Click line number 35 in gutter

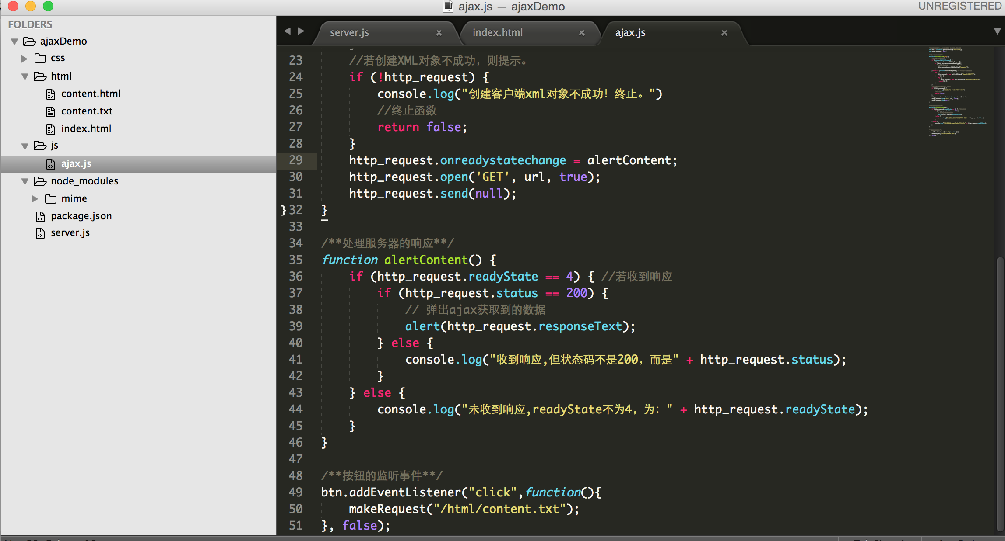point(296,260)
